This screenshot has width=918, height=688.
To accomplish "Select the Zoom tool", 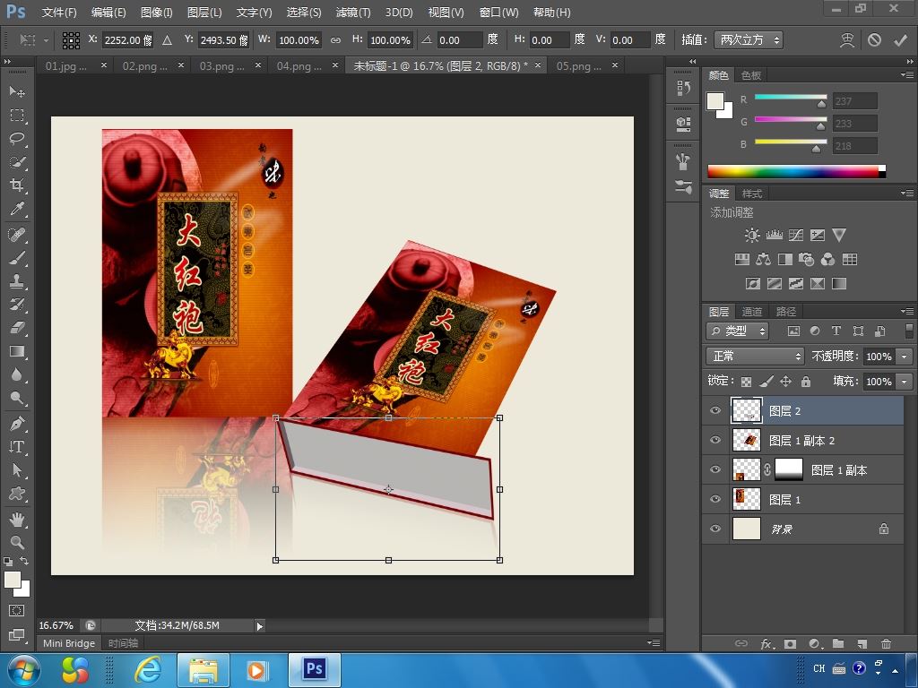I will [17, 542].
